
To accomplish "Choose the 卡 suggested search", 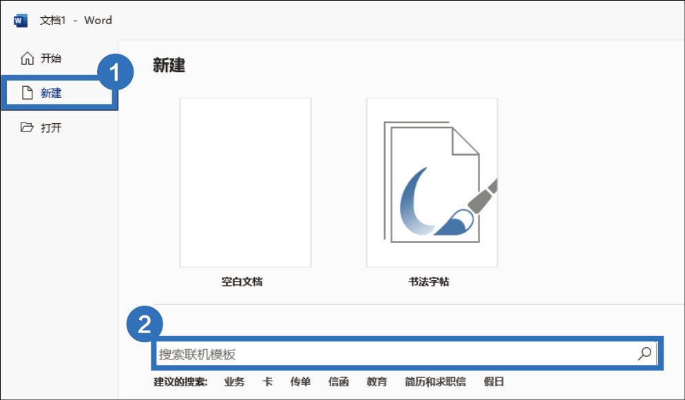I will click(x=267, y=381).
